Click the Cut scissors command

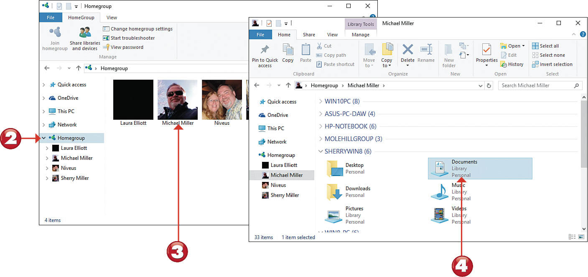pos(324,46)
